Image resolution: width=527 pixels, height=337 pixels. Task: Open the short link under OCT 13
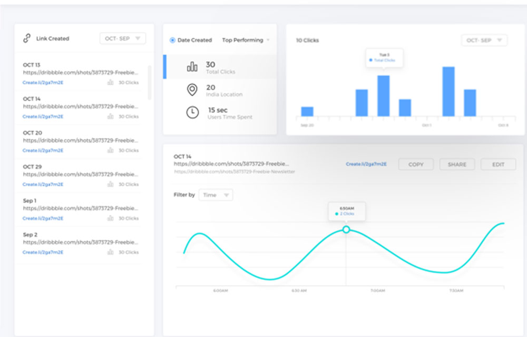click(x=43, y=83)
